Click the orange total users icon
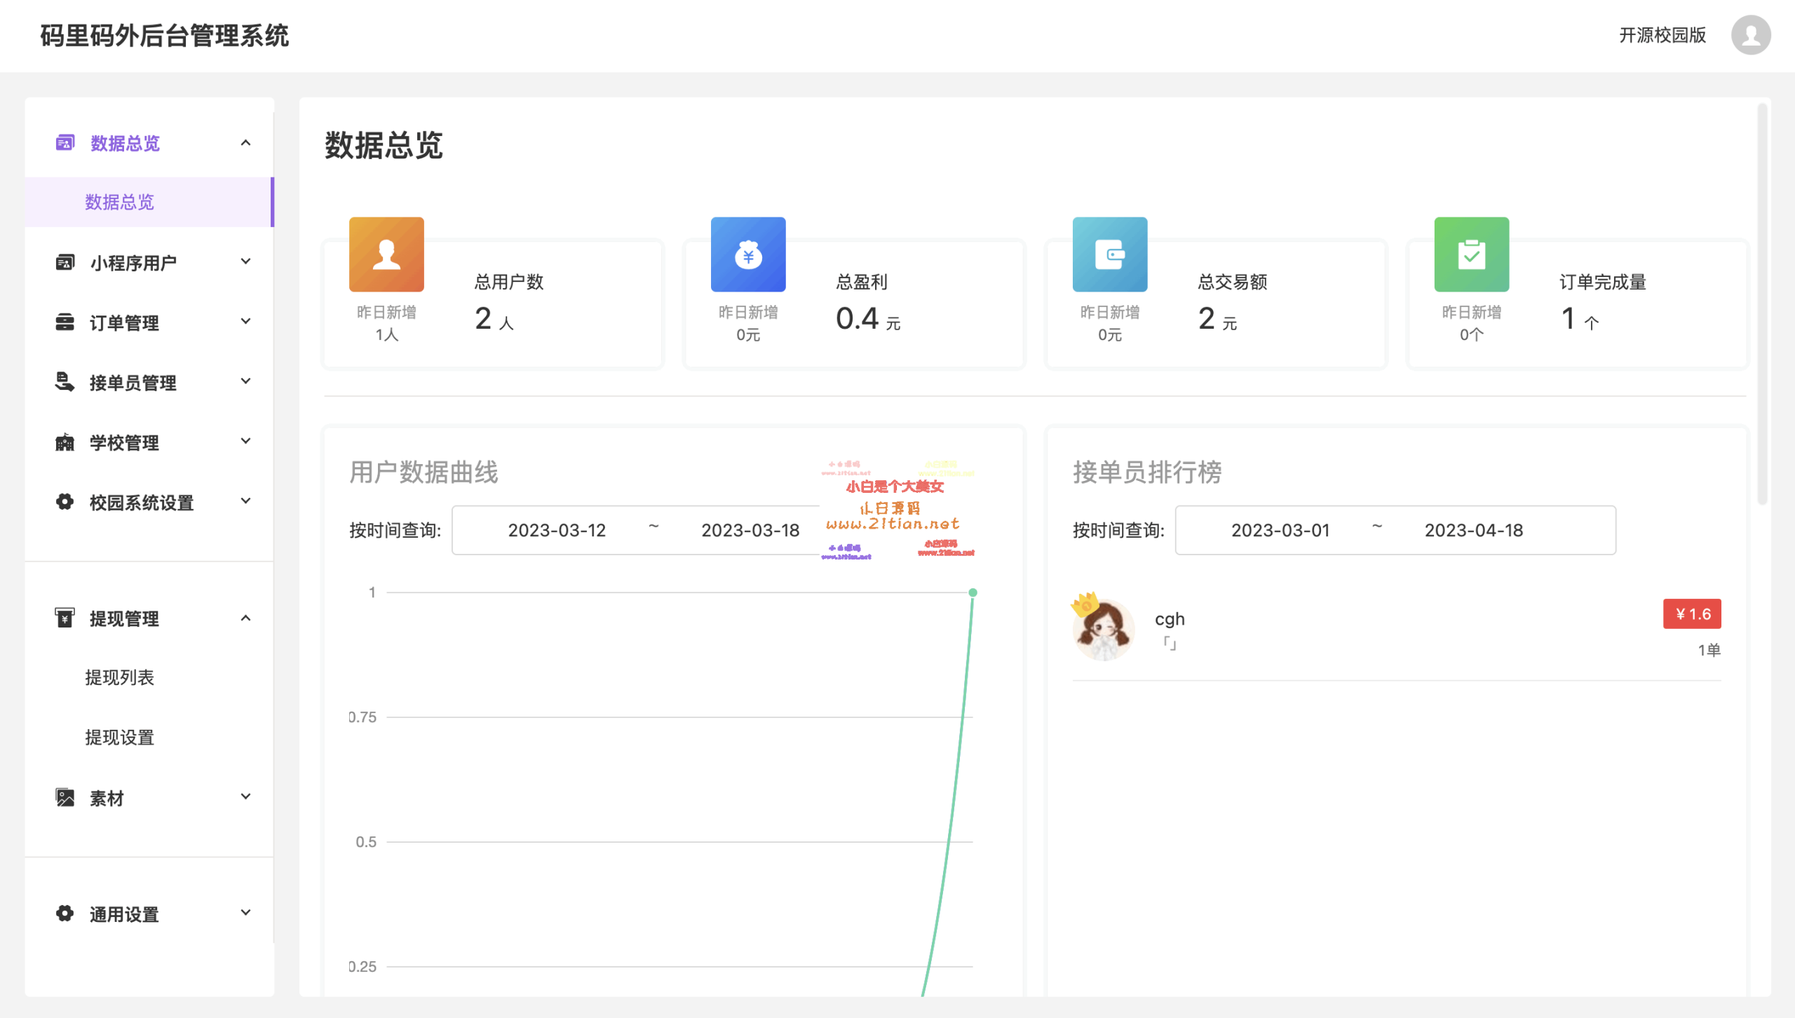This screenshot has height=1018, width=1795. click(386, 254)
